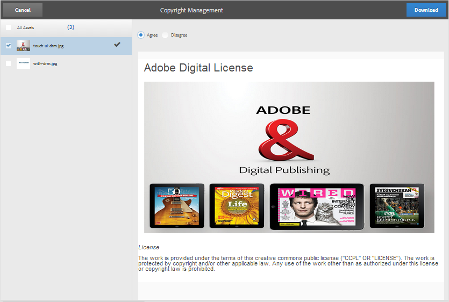The image size is (449, 302).
Task: Click the Copyright Management title
Action: point(191,10)
